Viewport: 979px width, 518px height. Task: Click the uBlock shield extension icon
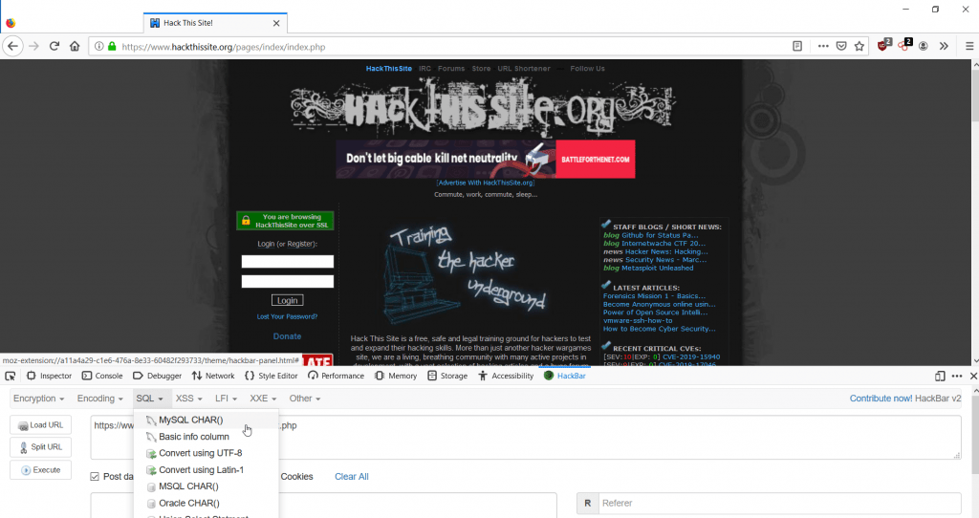[885, 46]
